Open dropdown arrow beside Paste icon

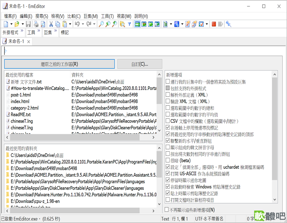(70, 24)
